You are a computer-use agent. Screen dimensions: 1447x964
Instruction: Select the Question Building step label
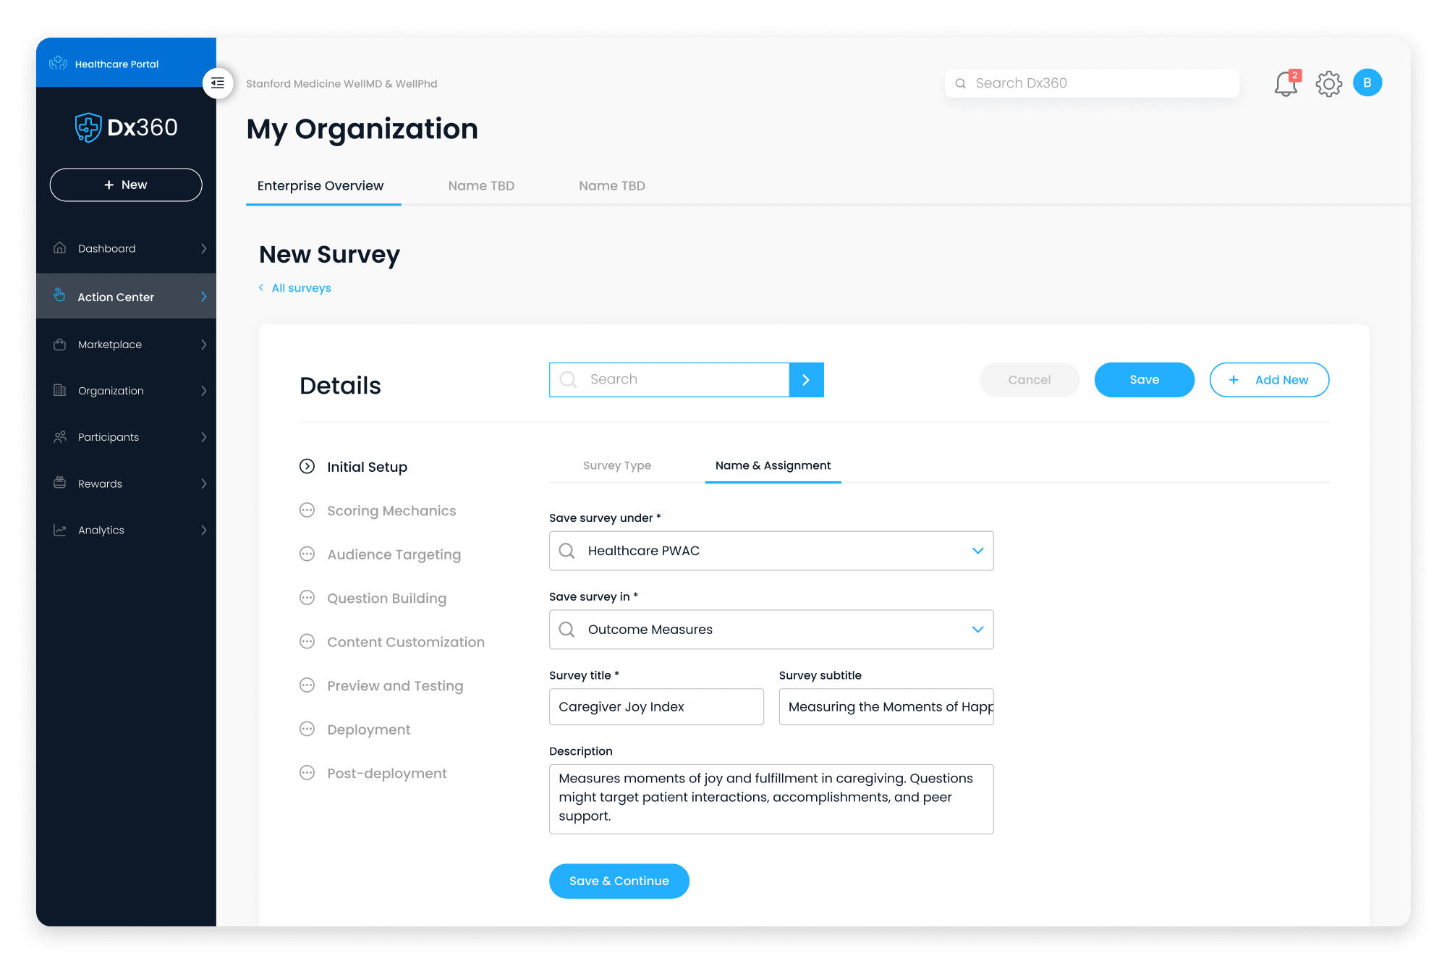pyautogui.click(x=386, y=599)
